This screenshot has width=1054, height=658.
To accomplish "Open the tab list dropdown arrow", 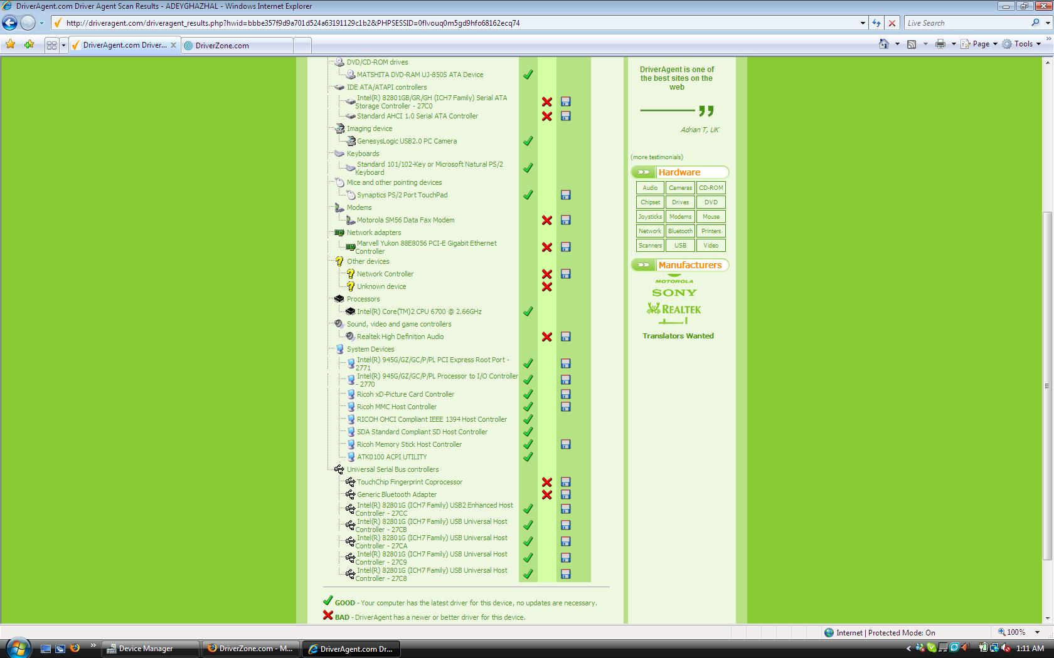I will pyautogui.click(x=63, y=45).
